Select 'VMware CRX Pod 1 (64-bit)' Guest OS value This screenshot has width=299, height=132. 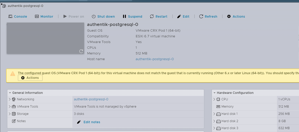[x=158, y=31]
